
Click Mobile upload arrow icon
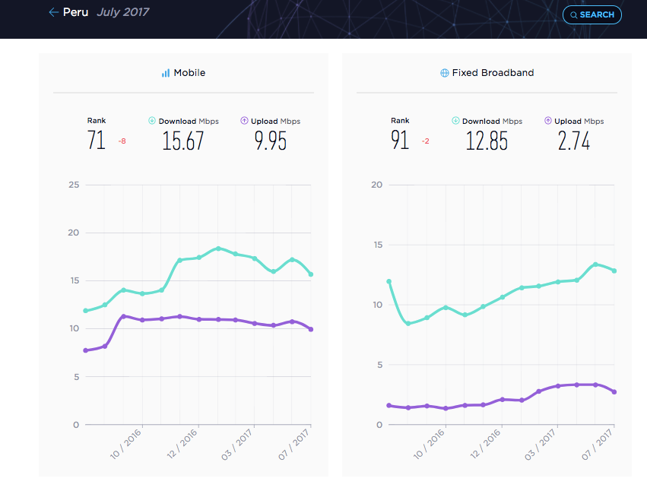point(244,121)
